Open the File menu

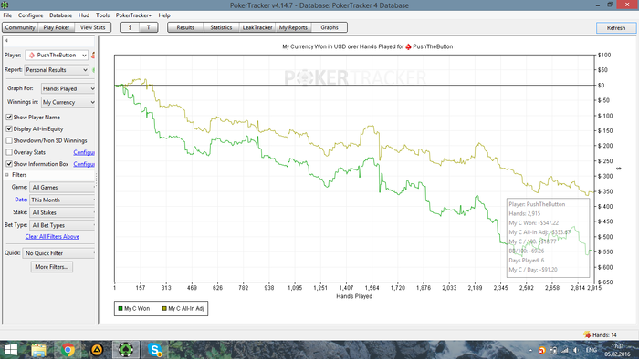7,15
